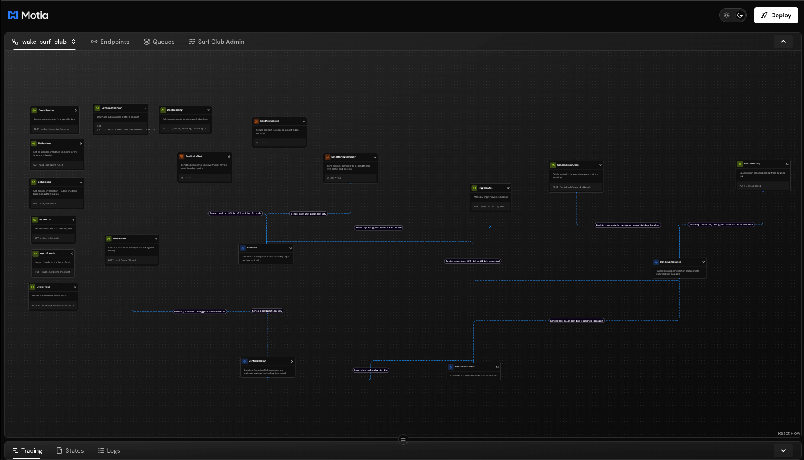Switch to the Queues tab
Viewport: 804px width, 460px height.
159,42
